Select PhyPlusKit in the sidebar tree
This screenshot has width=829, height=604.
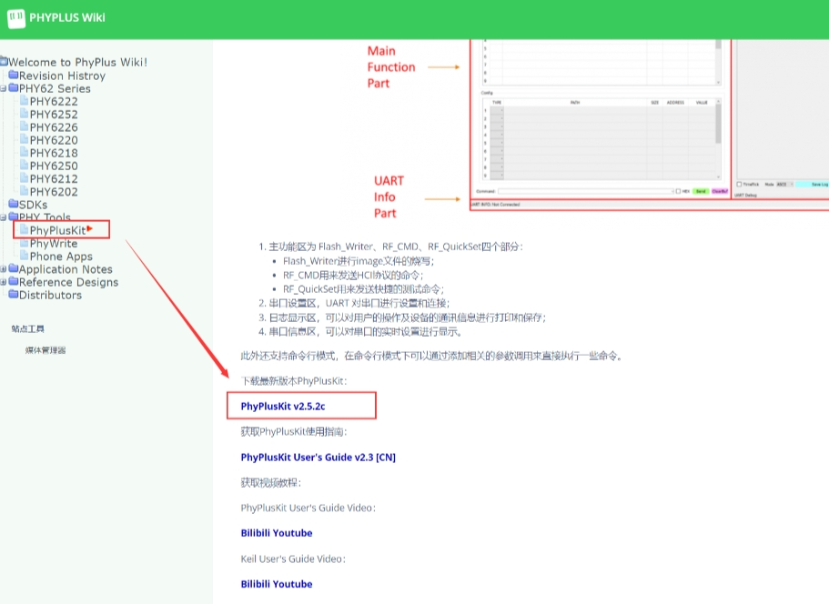coord(57,230)
